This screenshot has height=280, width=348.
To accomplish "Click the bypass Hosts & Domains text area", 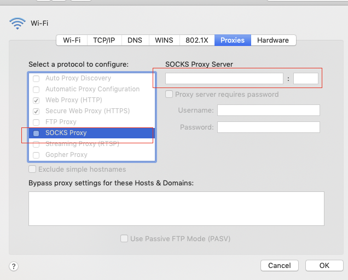I will (x=176, y=209).
